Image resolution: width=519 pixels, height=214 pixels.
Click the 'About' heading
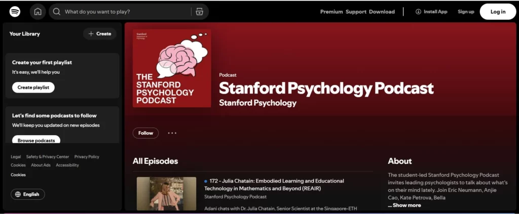[x=400, y=161]
